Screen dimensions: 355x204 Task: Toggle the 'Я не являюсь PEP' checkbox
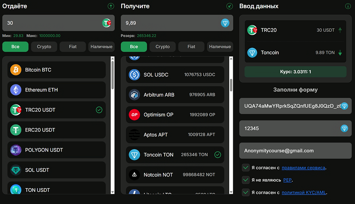coord(245,180)
